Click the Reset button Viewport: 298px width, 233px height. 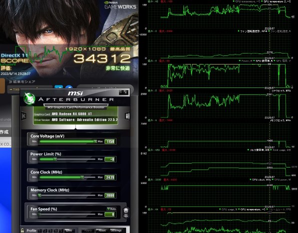pyautogui.click(x=102, y=230)
